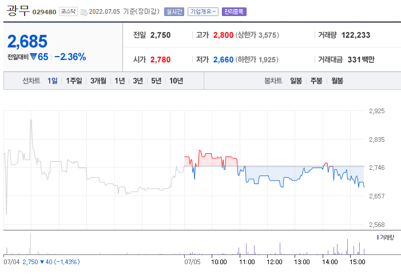Show the 10년 line chart
Viewport: 401px width, 275px height.
176,81
